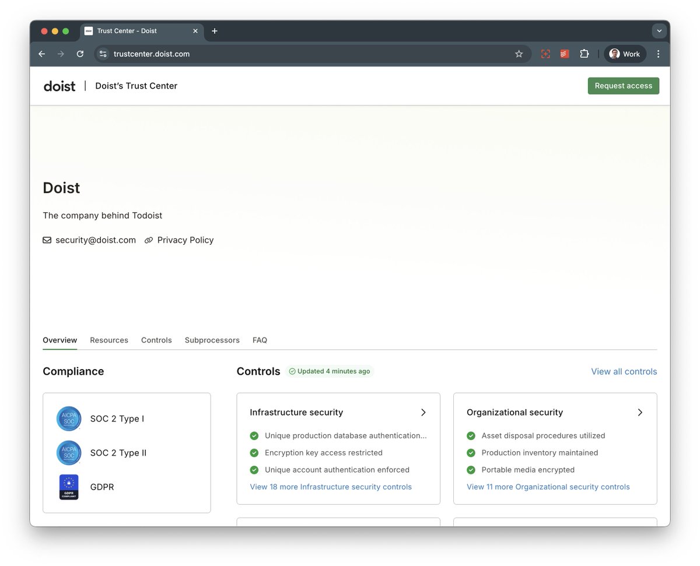Click the green check beside Production inventory maintained
The height and width of the screenshot is (566, 700).
471,453
